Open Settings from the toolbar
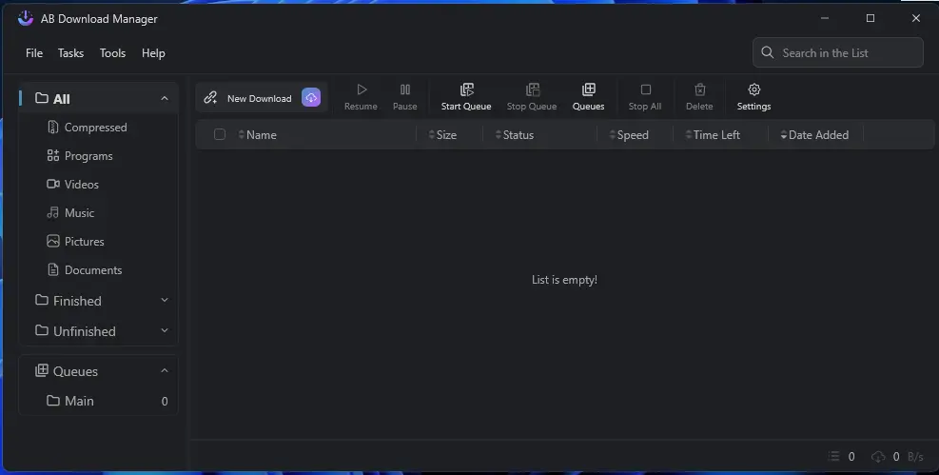Viewport: 939px width, 475px height. (753, 98)
